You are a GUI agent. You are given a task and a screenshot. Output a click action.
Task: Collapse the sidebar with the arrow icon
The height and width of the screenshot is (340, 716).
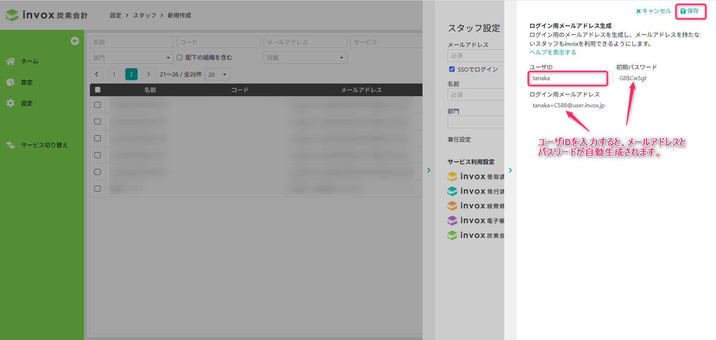[x=75, y=41]
